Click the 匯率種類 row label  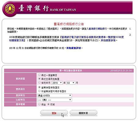(20, 104)
